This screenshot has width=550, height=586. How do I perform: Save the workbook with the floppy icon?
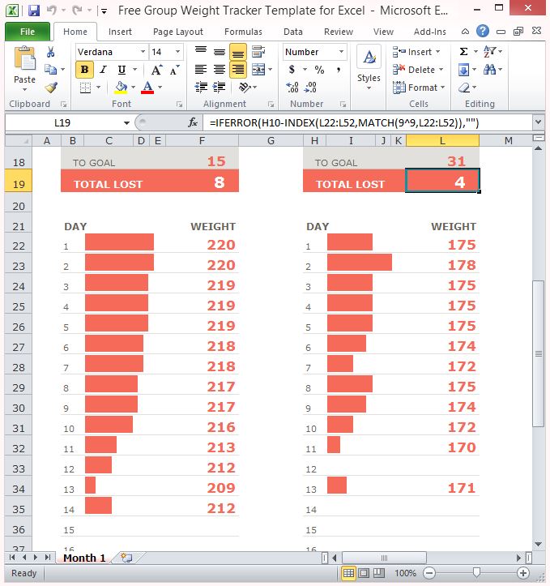coord(33,11)
